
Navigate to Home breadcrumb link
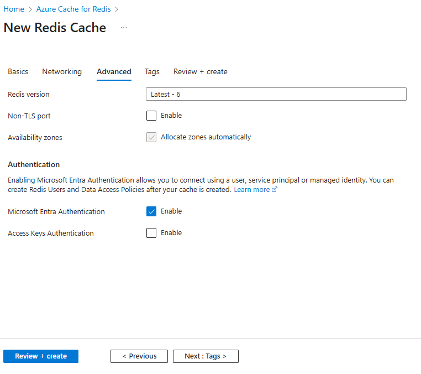(x=14, y=9)
